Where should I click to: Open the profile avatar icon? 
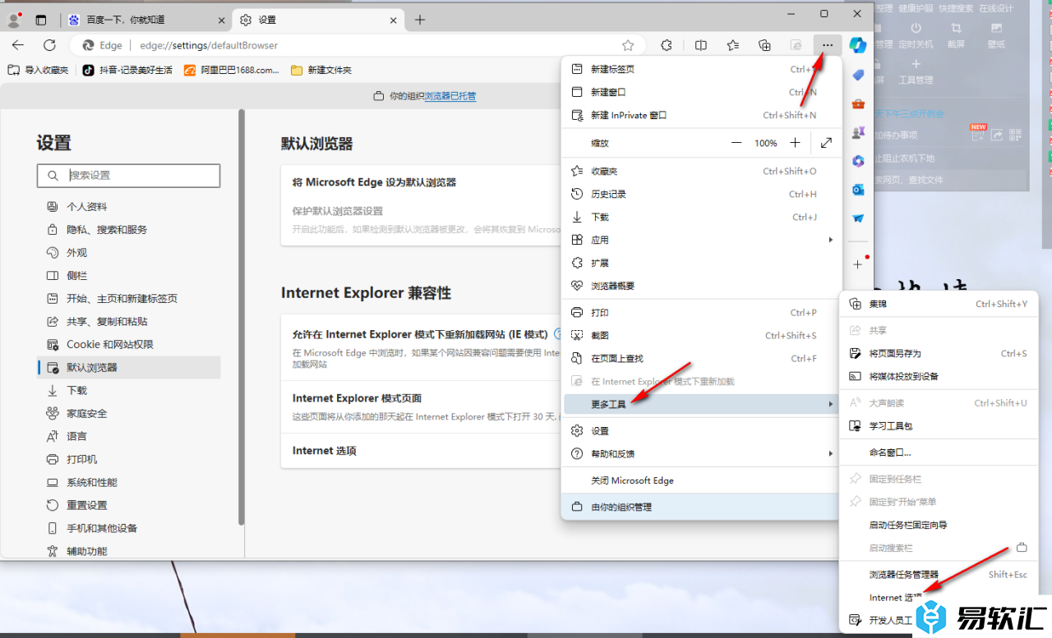tap(14, 20)
